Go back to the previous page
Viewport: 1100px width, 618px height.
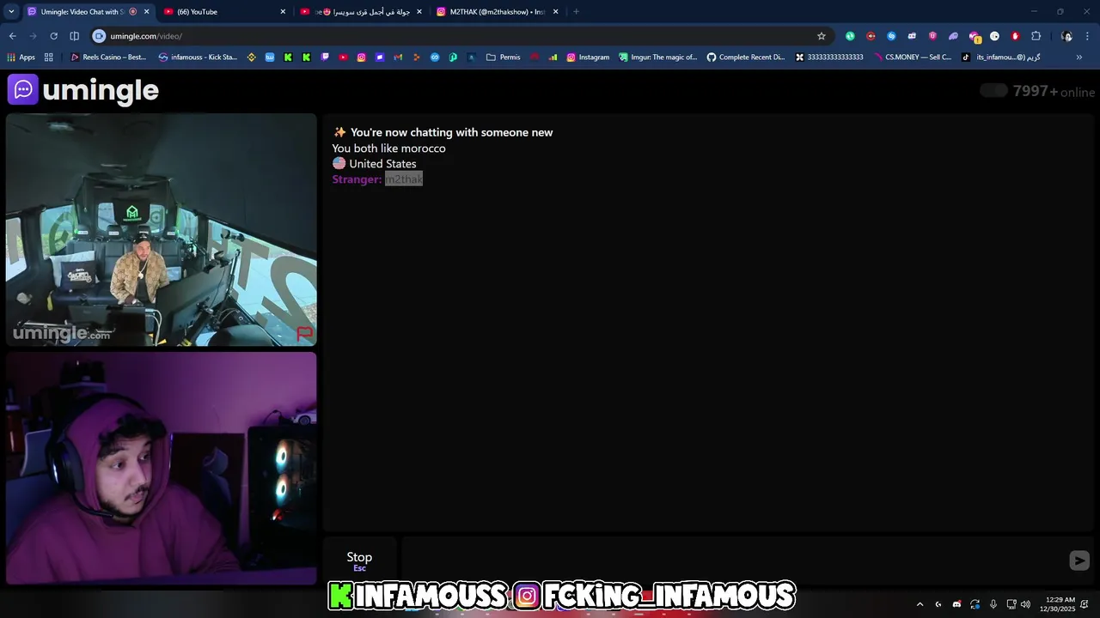coord(12,36)
